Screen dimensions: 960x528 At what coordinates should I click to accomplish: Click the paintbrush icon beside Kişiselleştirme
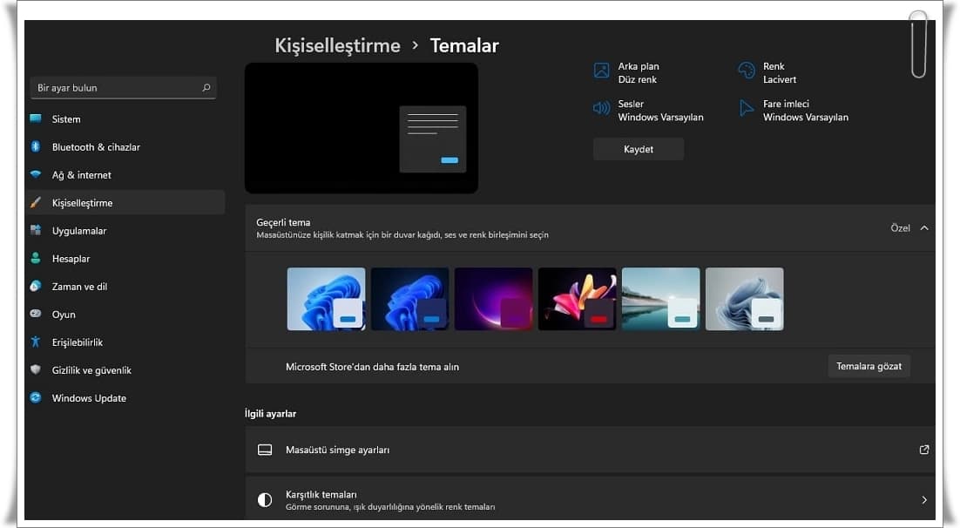36,202
